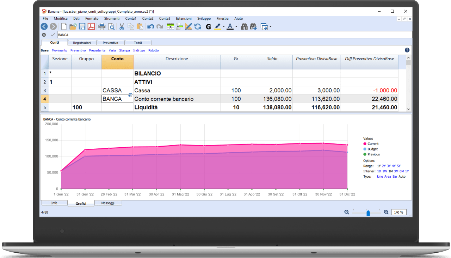Viewport: 451px width, 258px height.
Task: Apply the yellow highlighter color
Action: [218, 26]
